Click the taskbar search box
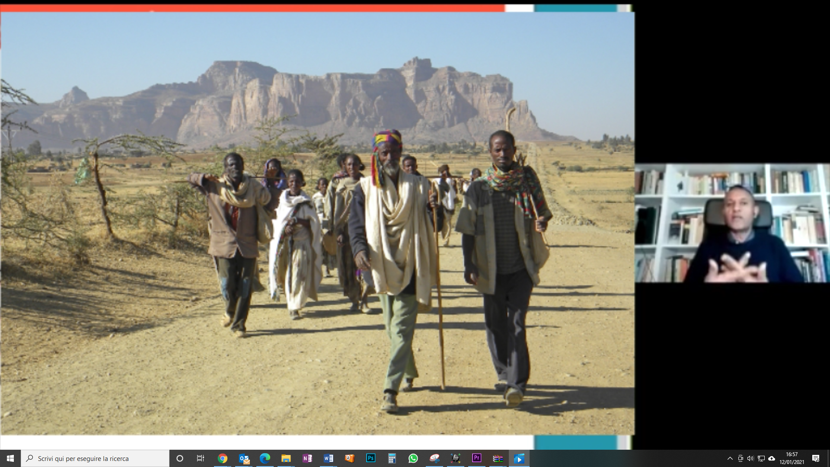 click(95, 458)
